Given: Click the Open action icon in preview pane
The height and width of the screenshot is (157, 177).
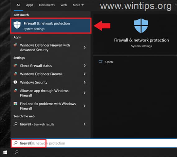Looking at the screenshot, I should pos(101,61).
